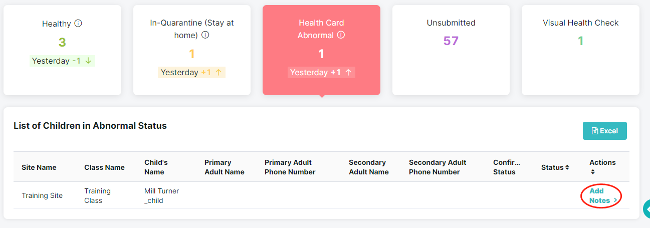Click the Mill Turner_child name cell
The height and width of the screenshot is (228, 650).
tap(161, 195)
